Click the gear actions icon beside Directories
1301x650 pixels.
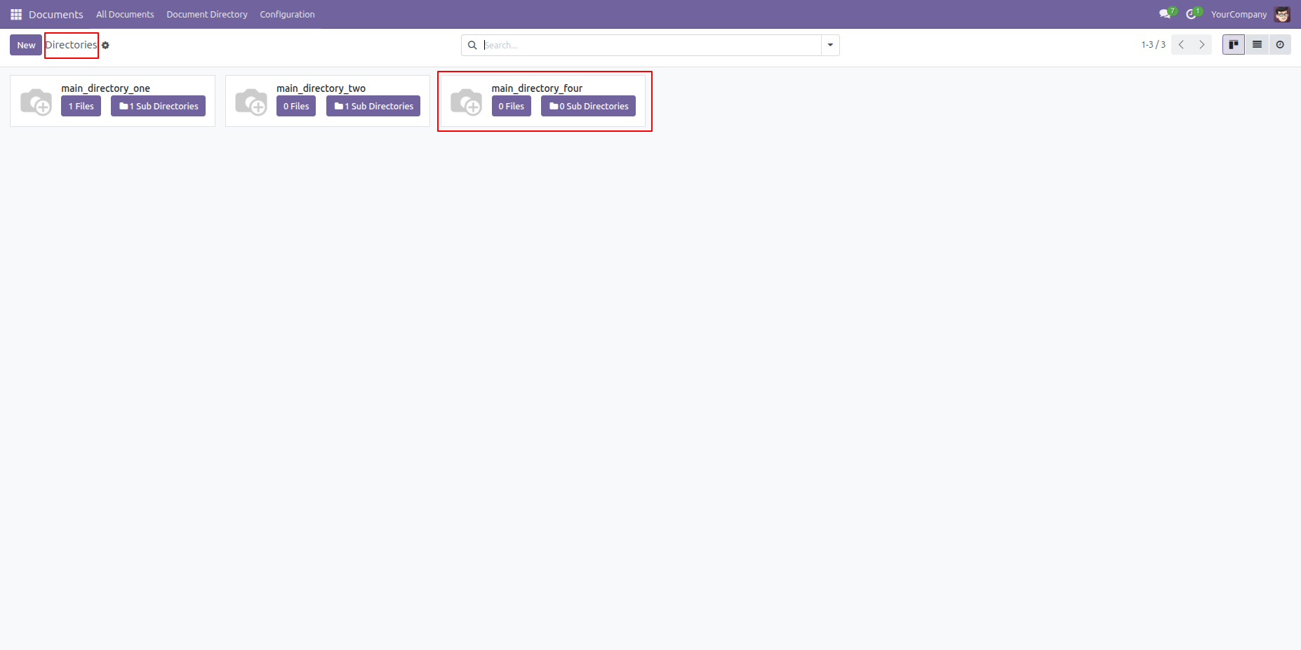[105, 46]
